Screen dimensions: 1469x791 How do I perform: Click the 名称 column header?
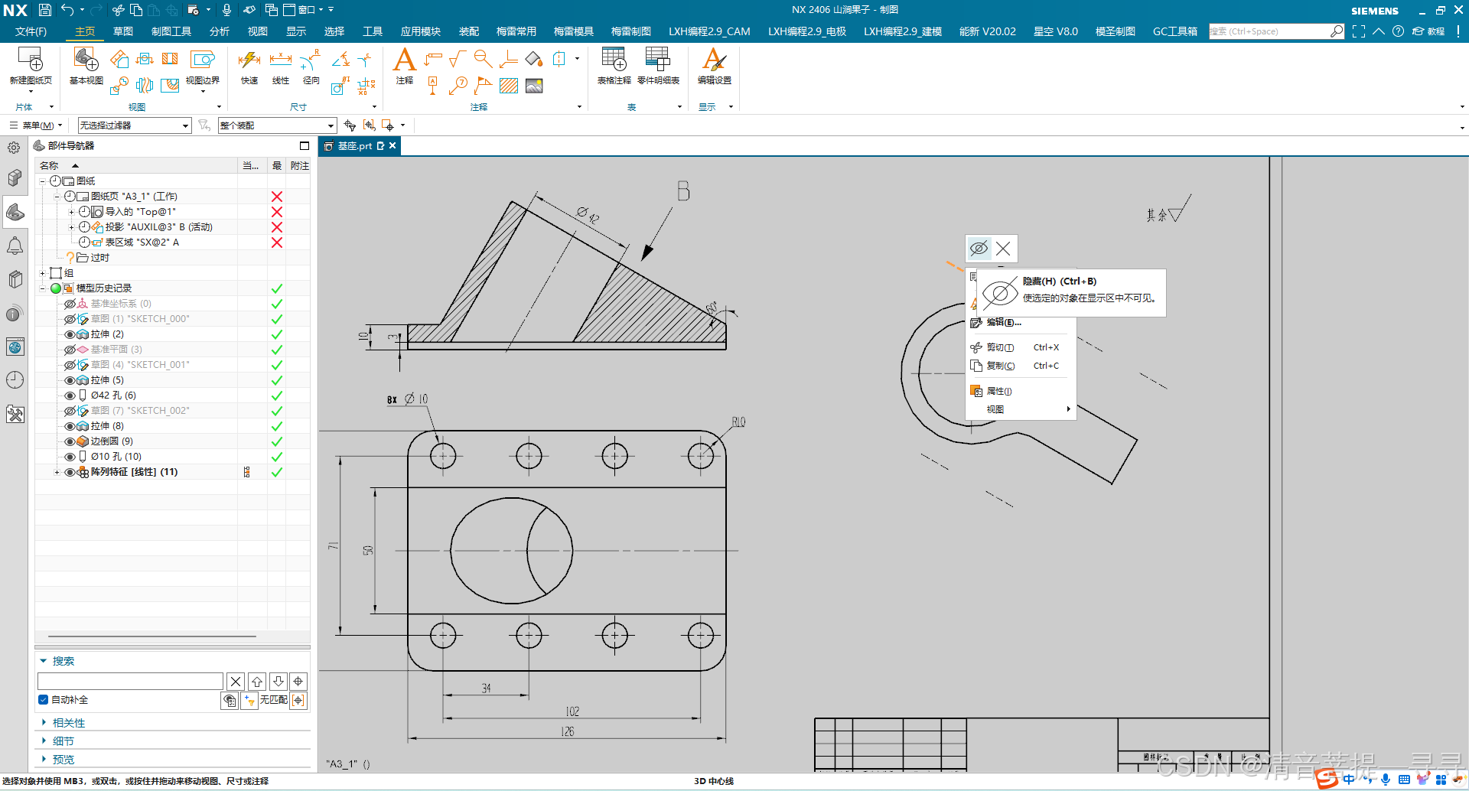137,165
